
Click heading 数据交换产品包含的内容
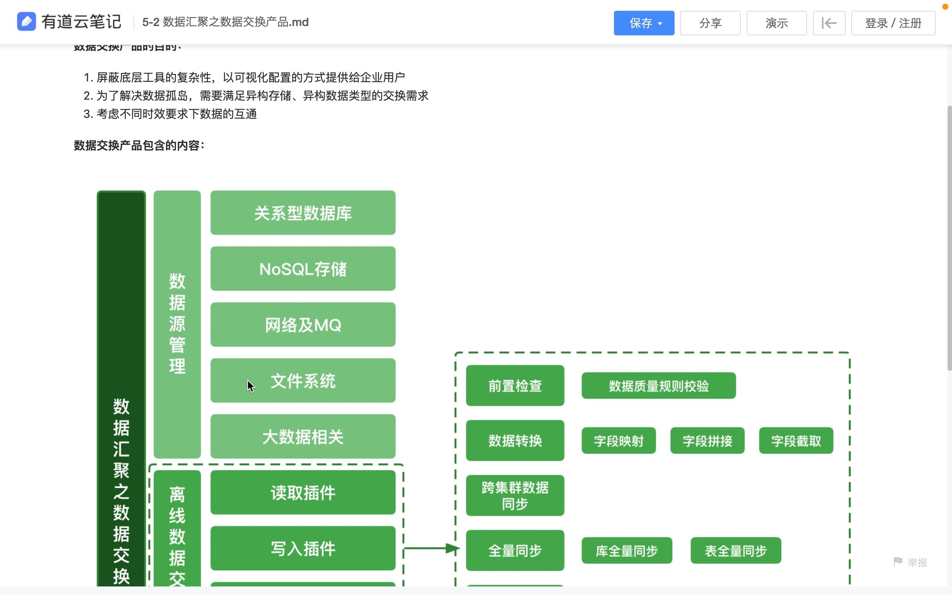(x=139, y=146)
